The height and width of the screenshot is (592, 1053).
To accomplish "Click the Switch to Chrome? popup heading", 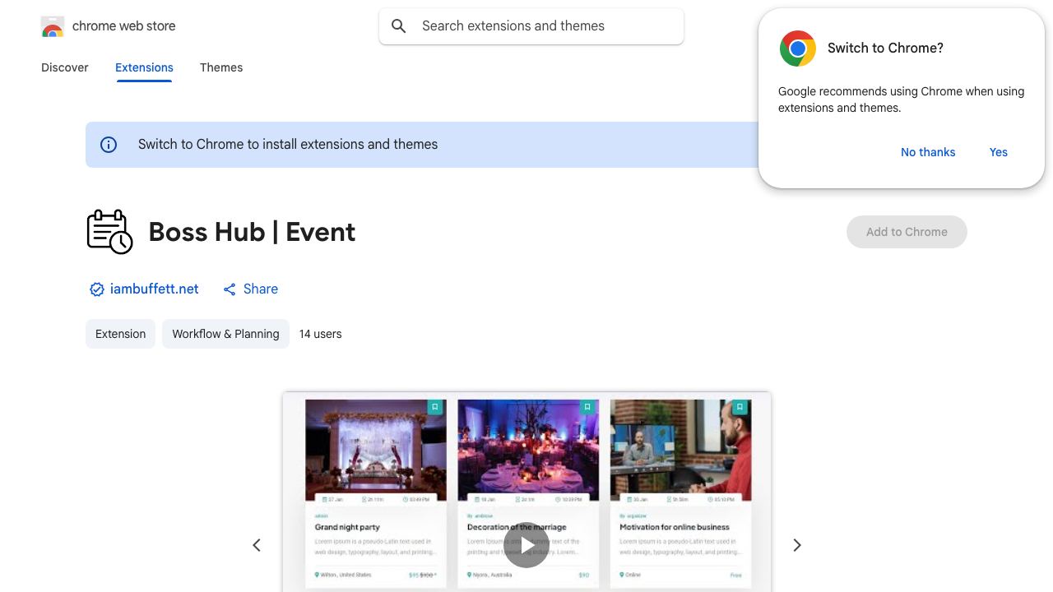I will [885, 49].
